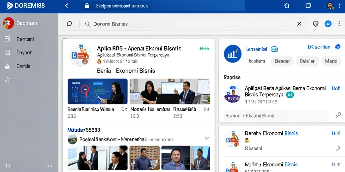Click the Aplilpasi Beria app avatar
The width and height of the screenshot is (345, 172).
click(x=232, y=94)
